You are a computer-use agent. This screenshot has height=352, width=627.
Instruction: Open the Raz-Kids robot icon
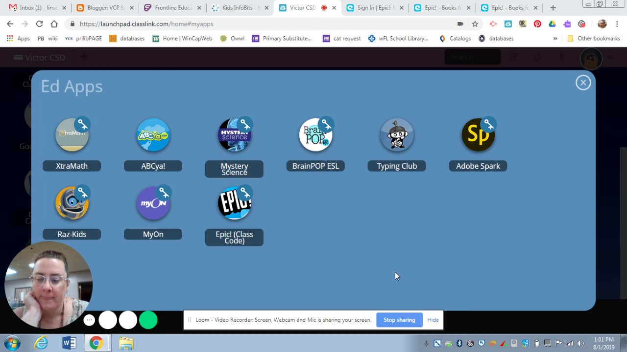pos(72,203)
